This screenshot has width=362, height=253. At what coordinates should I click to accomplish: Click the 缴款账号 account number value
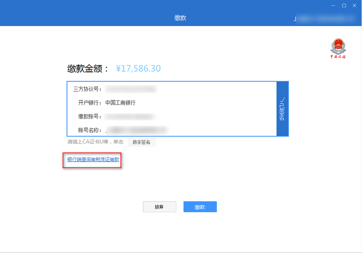coord(129,117)
